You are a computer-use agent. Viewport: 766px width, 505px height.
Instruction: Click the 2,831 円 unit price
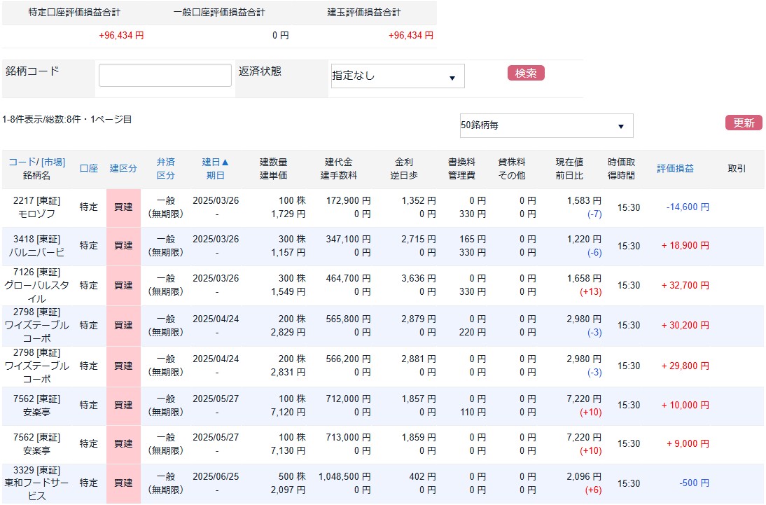[x=288, y=373]
